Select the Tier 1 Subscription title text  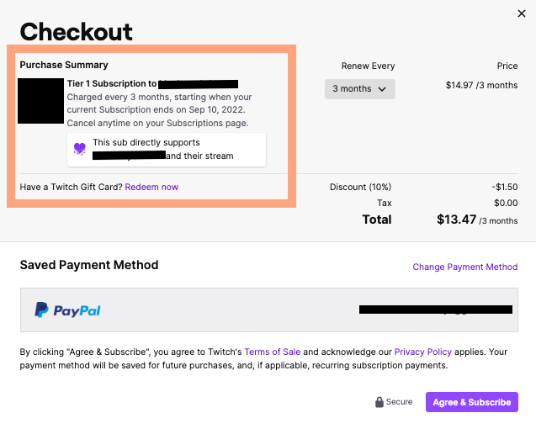tap(111, 83)
